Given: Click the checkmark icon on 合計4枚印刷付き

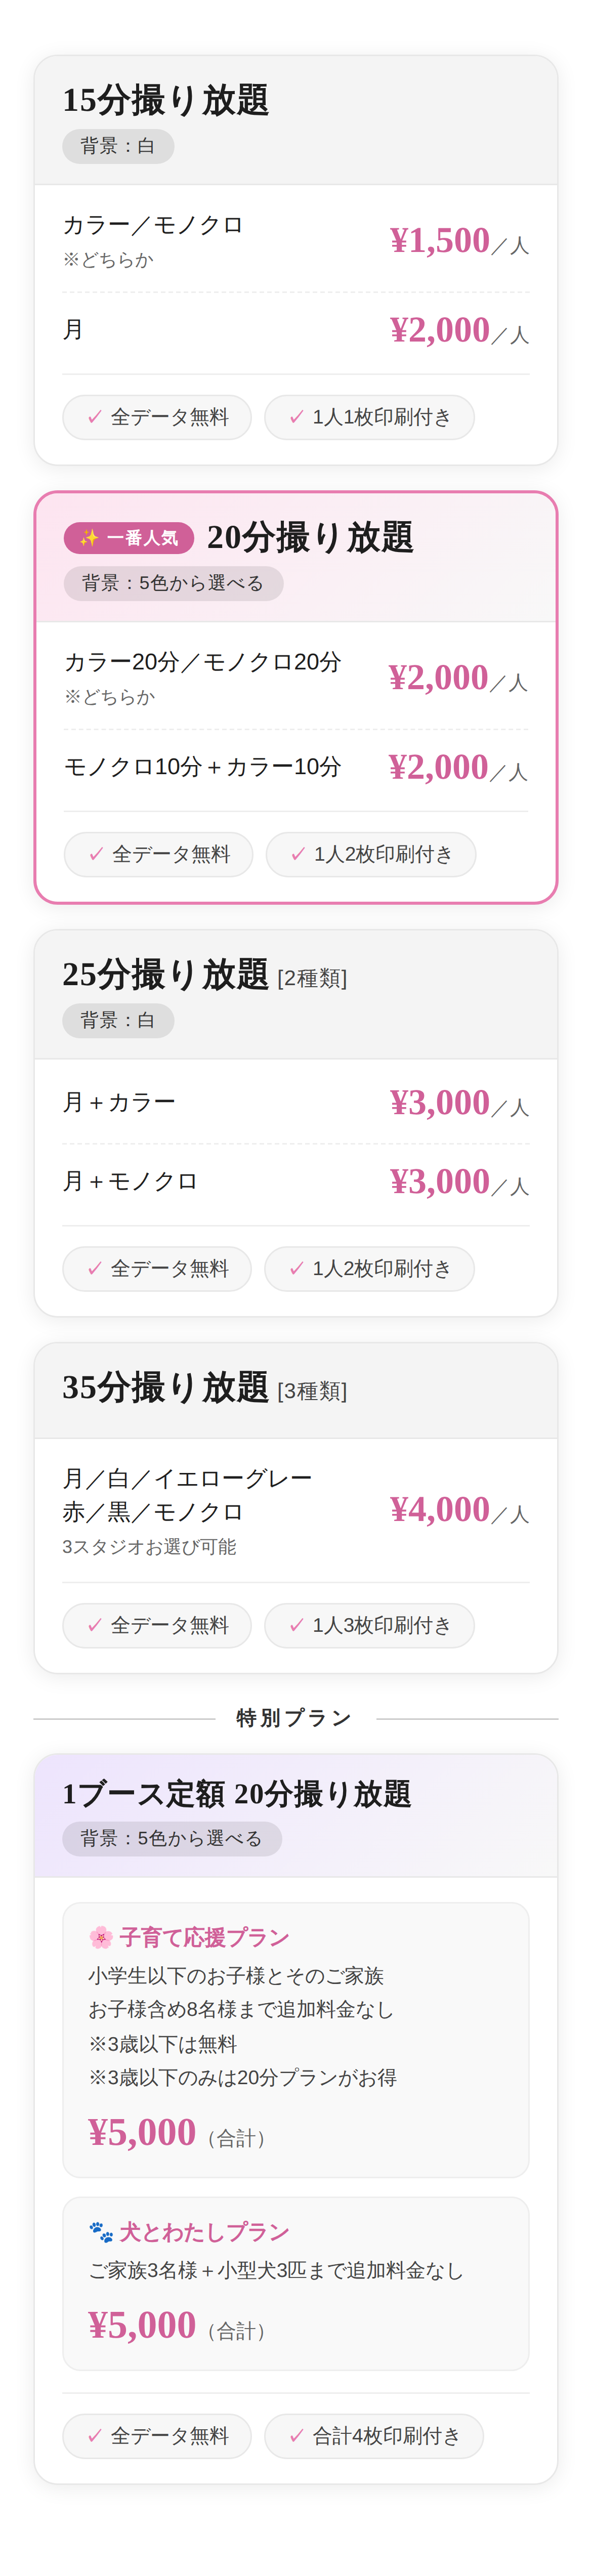Looking at the screenshot, I should [297, 2435].
